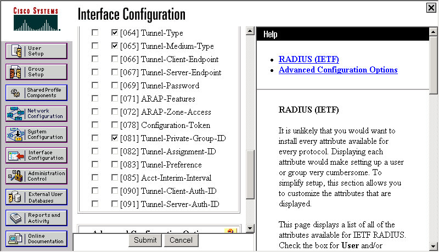439x252 pixels.
Task: Open Administration Control icon
Action: pos(16,176)
